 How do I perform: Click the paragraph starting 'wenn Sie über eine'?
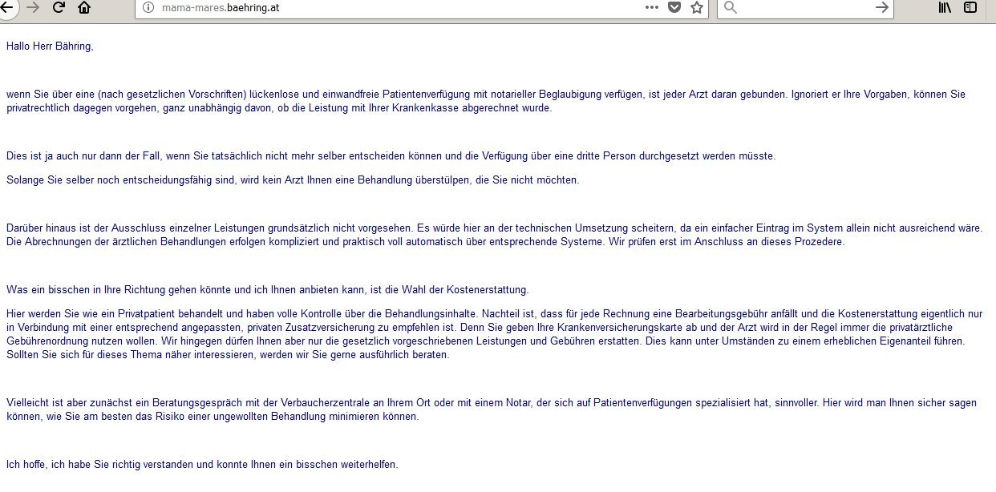[486, 101]
